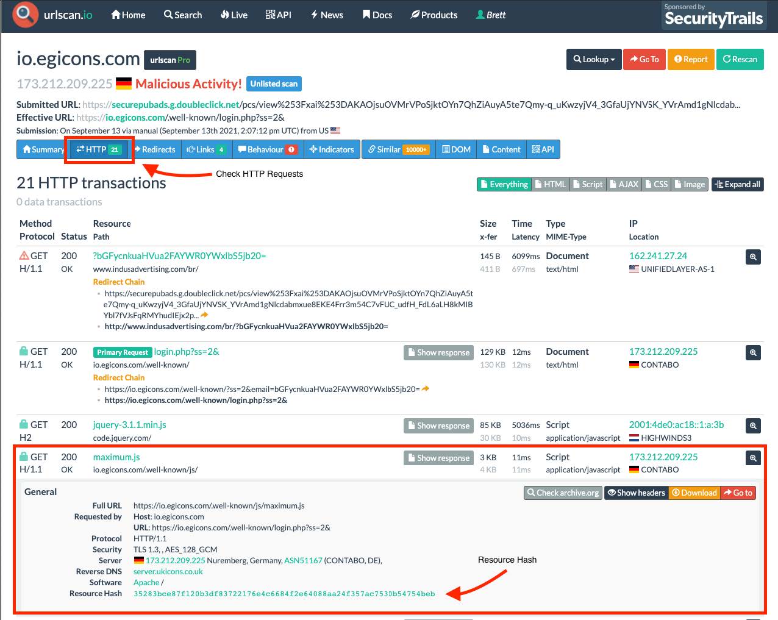Screen dimensions: 778x620
Task: Toggle the Image transaction filter
Action: 689,184
